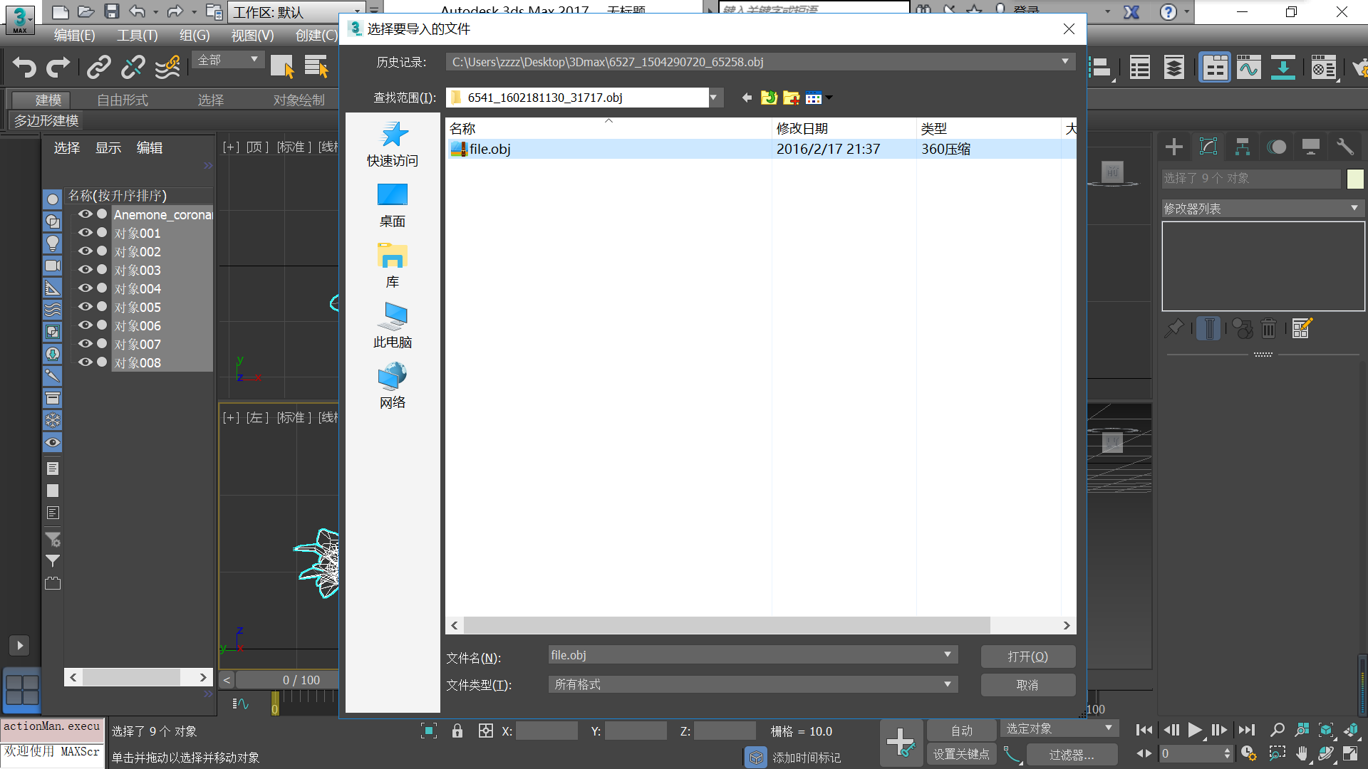Open the Utilities wrench panel icon
This screenshot has width=1368, height=769.
point(1344,147)
